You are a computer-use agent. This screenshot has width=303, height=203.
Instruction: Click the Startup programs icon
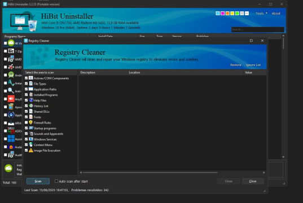[31, 128]
